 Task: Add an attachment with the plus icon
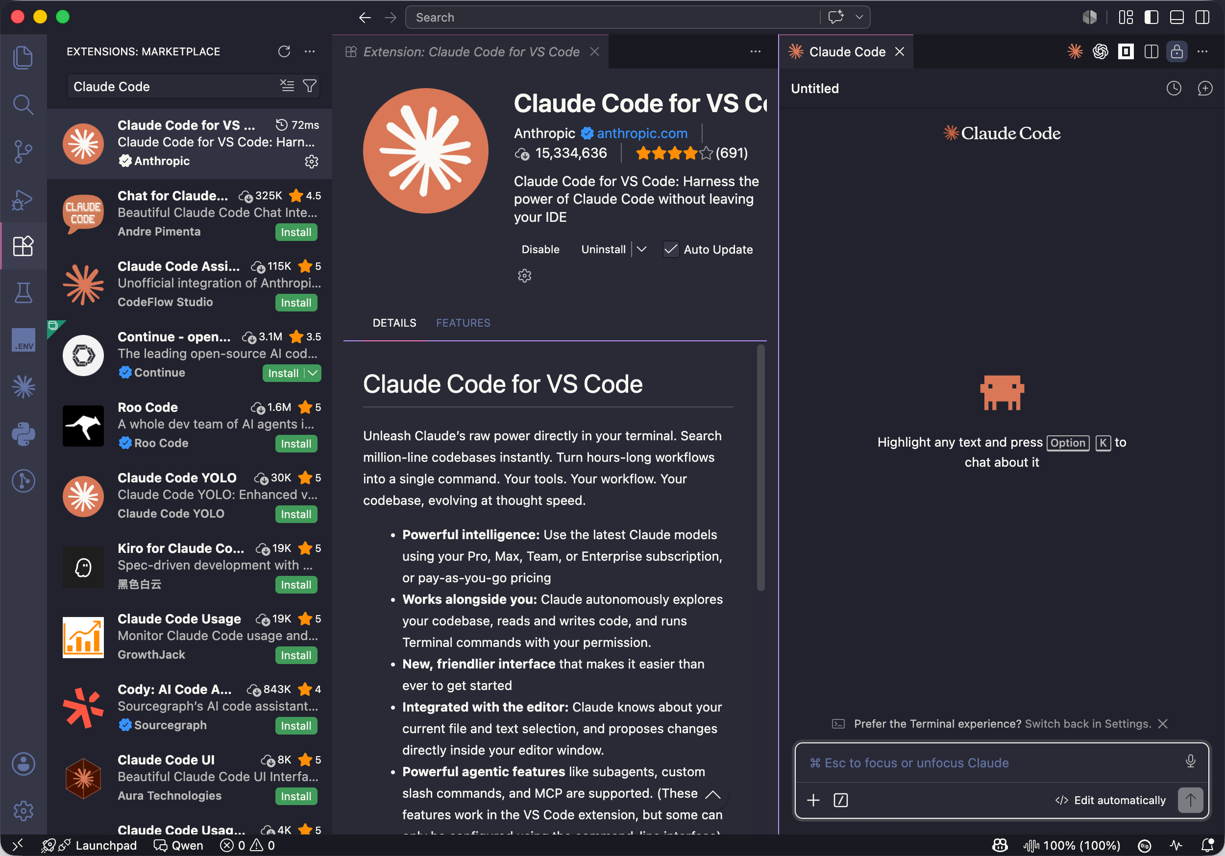tap(813, 800)
